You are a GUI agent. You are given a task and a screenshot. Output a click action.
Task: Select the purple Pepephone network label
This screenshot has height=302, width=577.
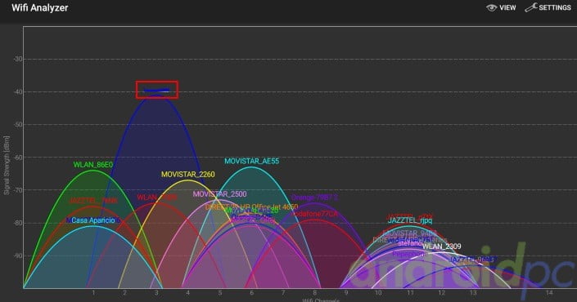[x=408, y=254]
